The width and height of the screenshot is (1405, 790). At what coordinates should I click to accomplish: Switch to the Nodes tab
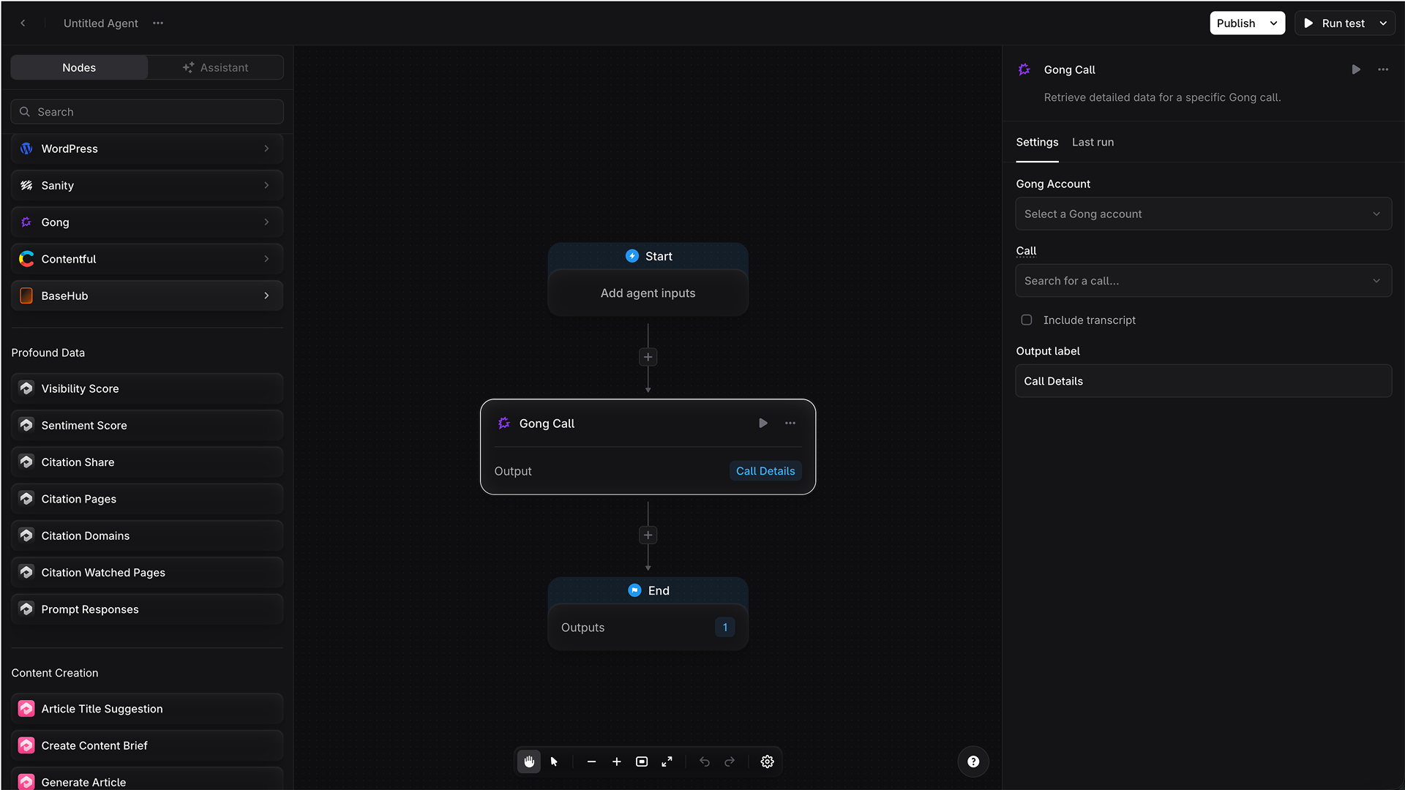point(79,67)
